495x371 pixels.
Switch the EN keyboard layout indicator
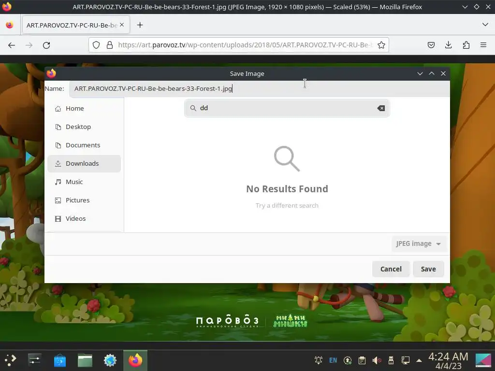click(x=333, y=360)
